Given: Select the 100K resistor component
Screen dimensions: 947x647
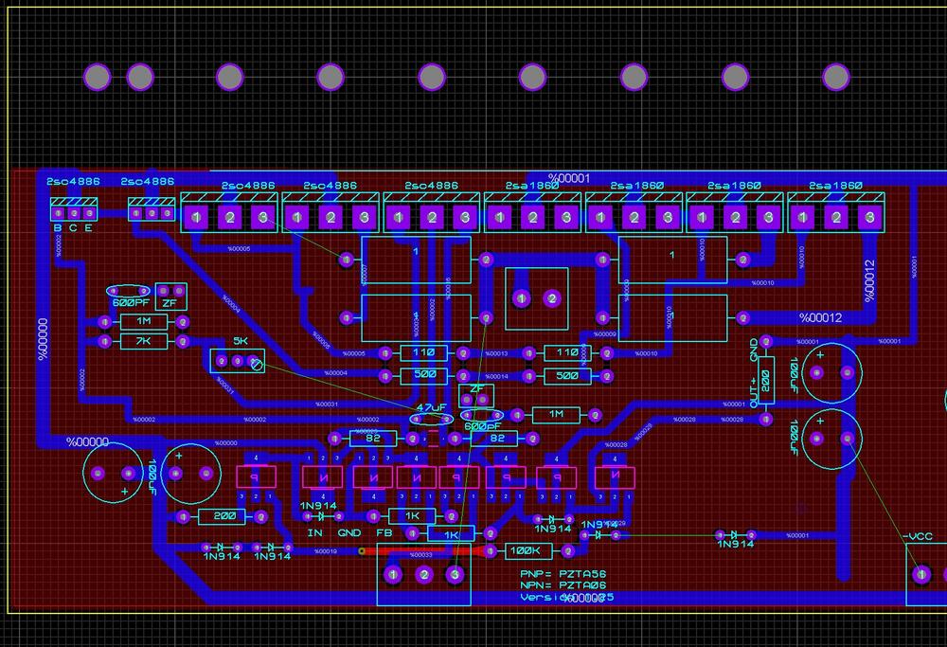Looking at the screenshot, I should [x=524, y=550].
